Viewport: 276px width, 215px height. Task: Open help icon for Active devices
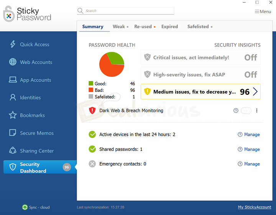click(x=240, y=134)
